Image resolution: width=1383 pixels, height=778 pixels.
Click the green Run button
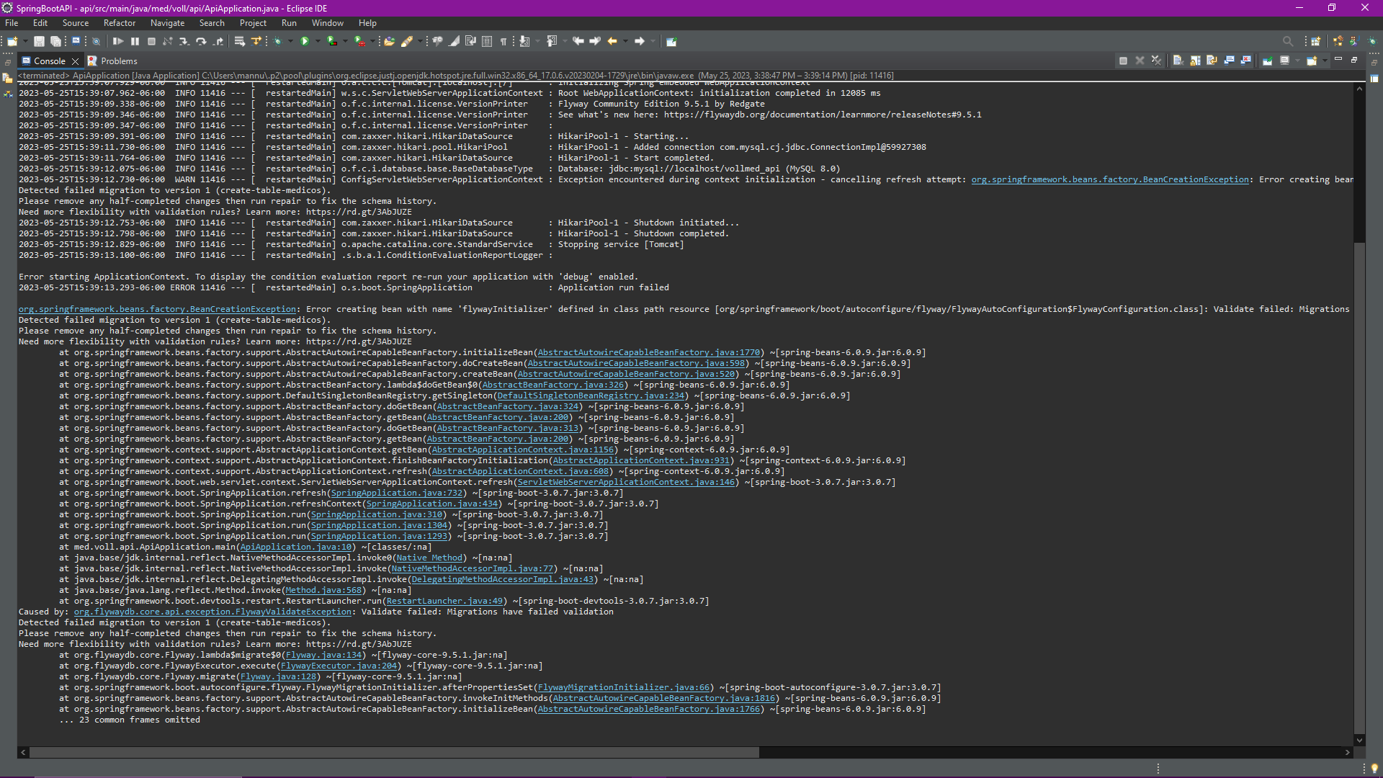point(305,41)
